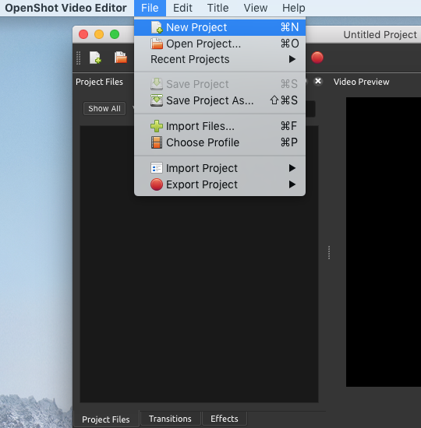The image size is (421, 428).
Task: Choose Open Project... menu entry
Action: (220, 44)
